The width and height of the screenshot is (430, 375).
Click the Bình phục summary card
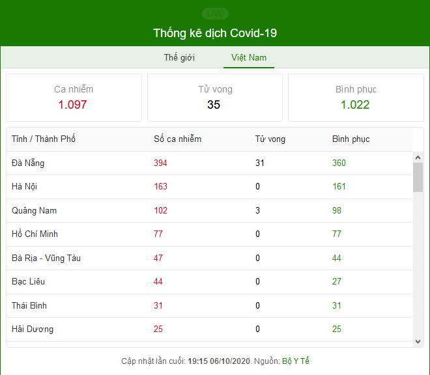(356, 98)
